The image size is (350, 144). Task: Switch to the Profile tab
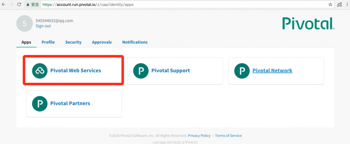point(48,42)
